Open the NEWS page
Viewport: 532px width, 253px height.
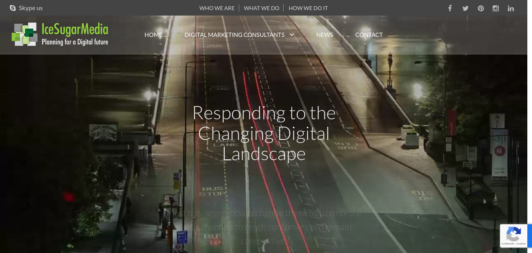pos(324,35)
